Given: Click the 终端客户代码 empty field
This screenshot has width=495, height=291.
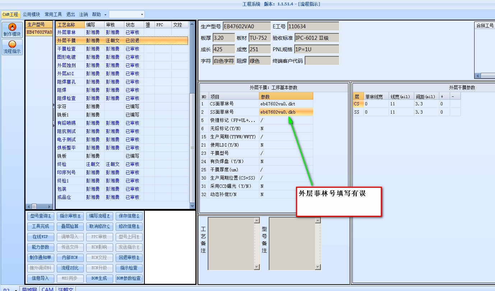Looking at the screenshot, I should pos(321,61).
